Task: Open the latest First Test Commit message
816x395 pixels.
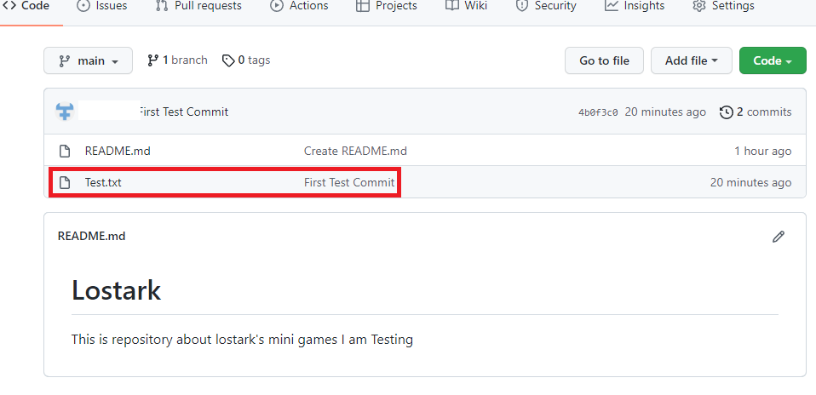Action: pos(184,112)
